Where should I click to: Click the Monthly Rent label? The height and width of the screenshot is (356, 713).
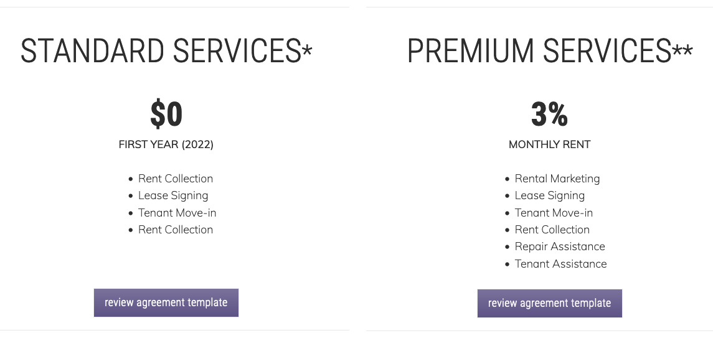click(x=549, y=144)
